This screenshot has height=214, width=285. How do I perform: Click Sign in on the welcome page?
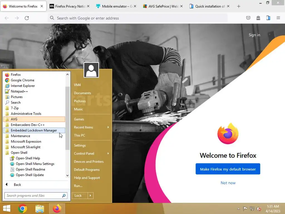tap(254, 35)
